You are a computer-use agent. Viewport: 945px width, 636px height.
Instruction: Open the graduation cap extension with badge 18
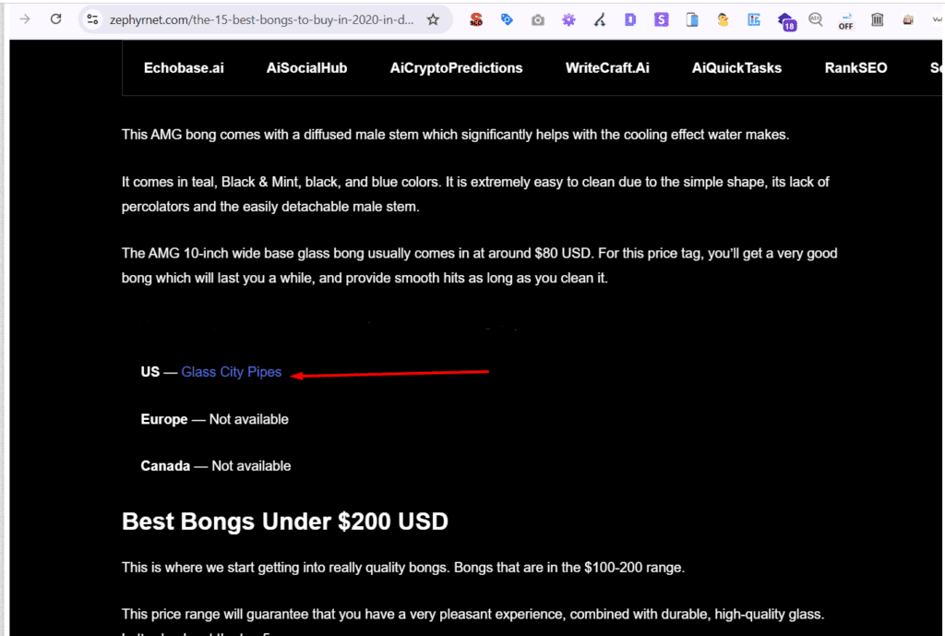785,21
